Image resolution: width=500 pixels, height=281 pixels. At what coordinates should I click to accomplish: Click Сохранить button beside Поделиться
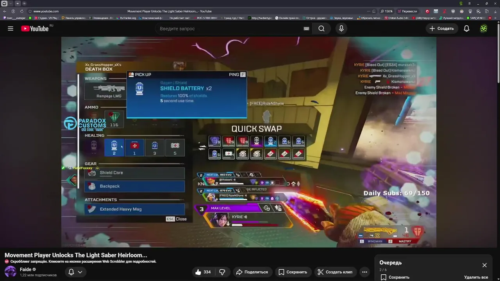coord(293,272)
